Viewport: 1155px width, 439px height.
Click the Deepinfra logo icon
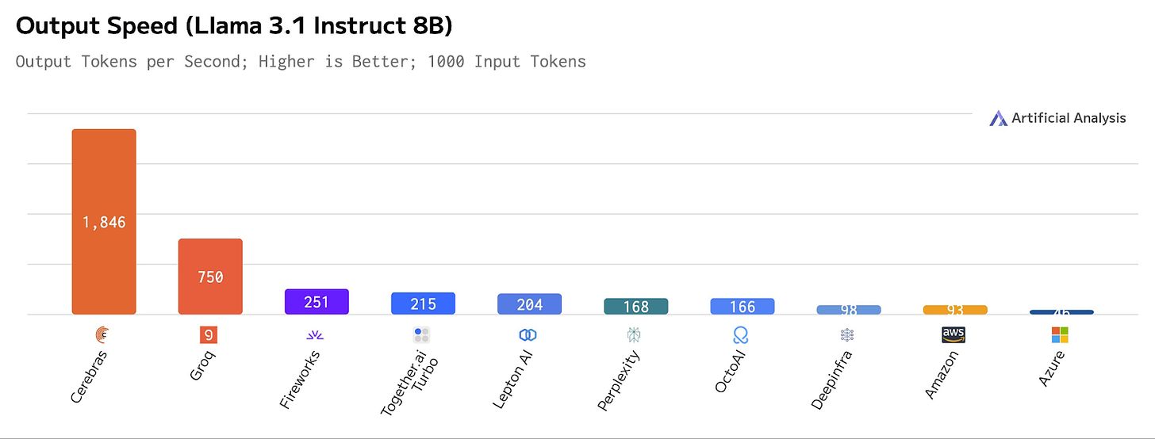click(x=847, y=335)
